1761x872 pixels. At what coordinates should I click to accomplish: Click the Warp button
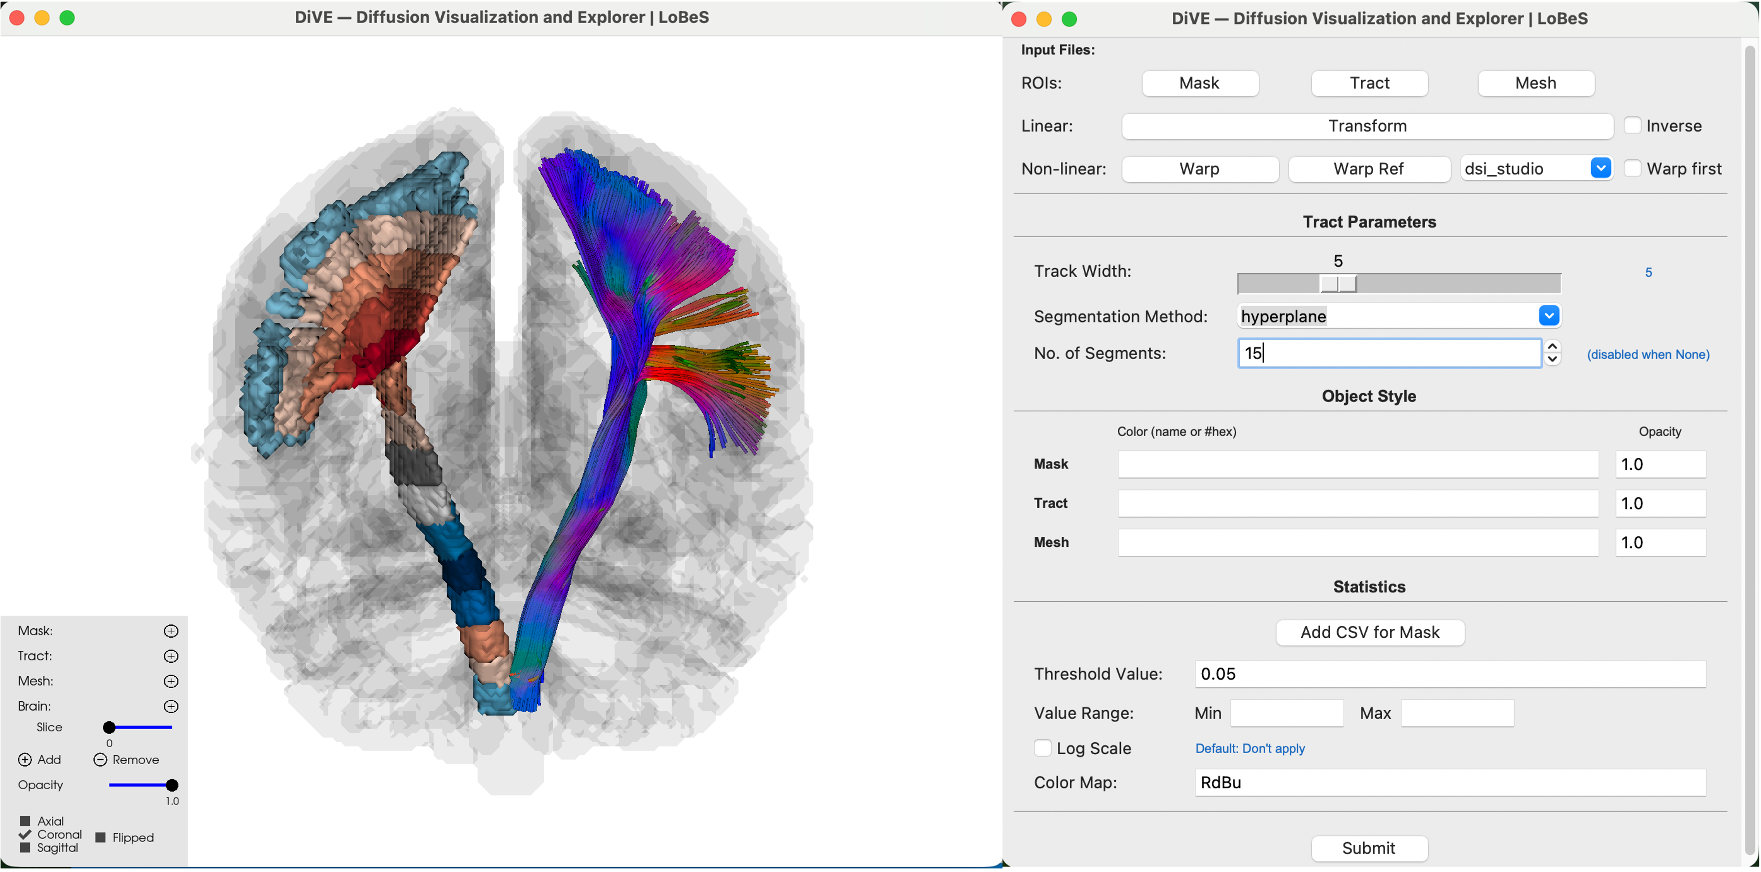[1200, 169]
